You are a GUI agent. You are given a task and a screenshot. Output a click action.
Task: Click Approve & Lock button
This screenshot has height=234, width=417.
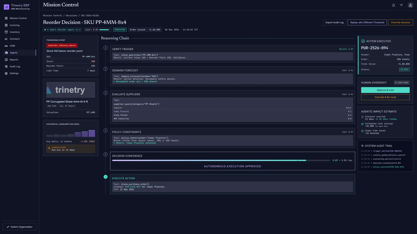[x=385, y=90]
